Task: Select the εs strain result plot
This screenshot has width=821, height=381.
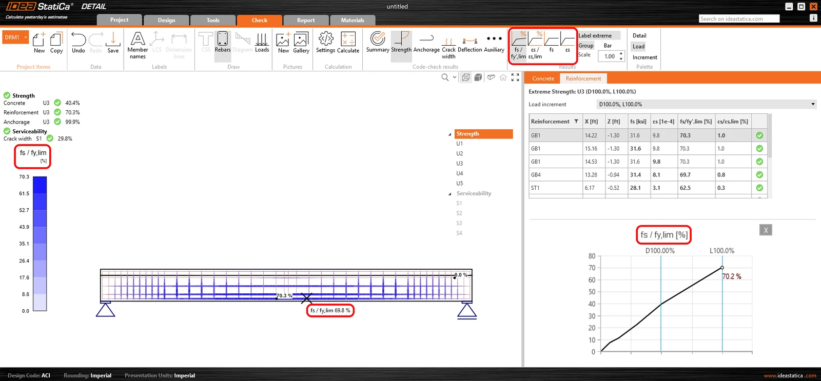Action: coord(568,43)
